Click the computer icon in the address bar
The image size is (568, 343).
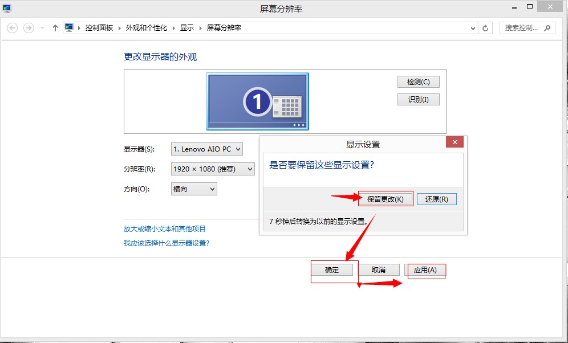pyautogui.click(x=69, y=27)
